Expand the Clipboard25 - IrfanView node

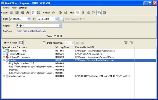(4, 57)
